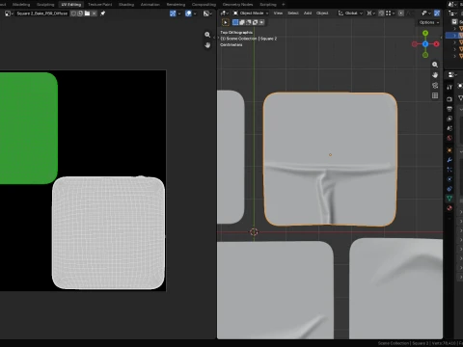Choose the Extend selection mode icon
The height and width of the screenshot is (347, 463).
(242, 22)
